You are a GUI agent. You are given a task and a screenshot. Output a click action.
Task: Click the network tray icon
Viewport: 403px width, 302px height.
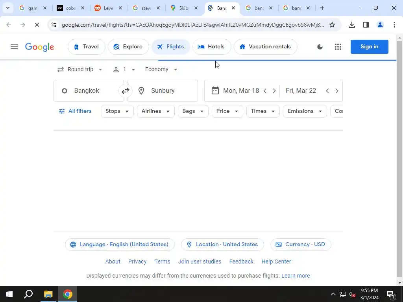[x=343, y=294]
